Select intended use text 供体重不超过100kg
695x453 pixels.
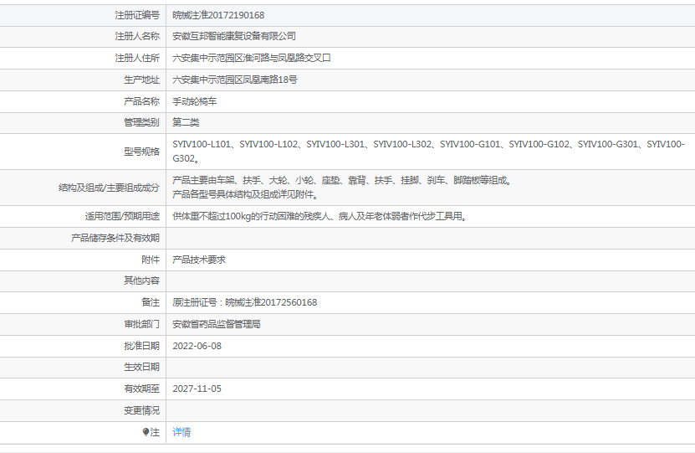319,217
